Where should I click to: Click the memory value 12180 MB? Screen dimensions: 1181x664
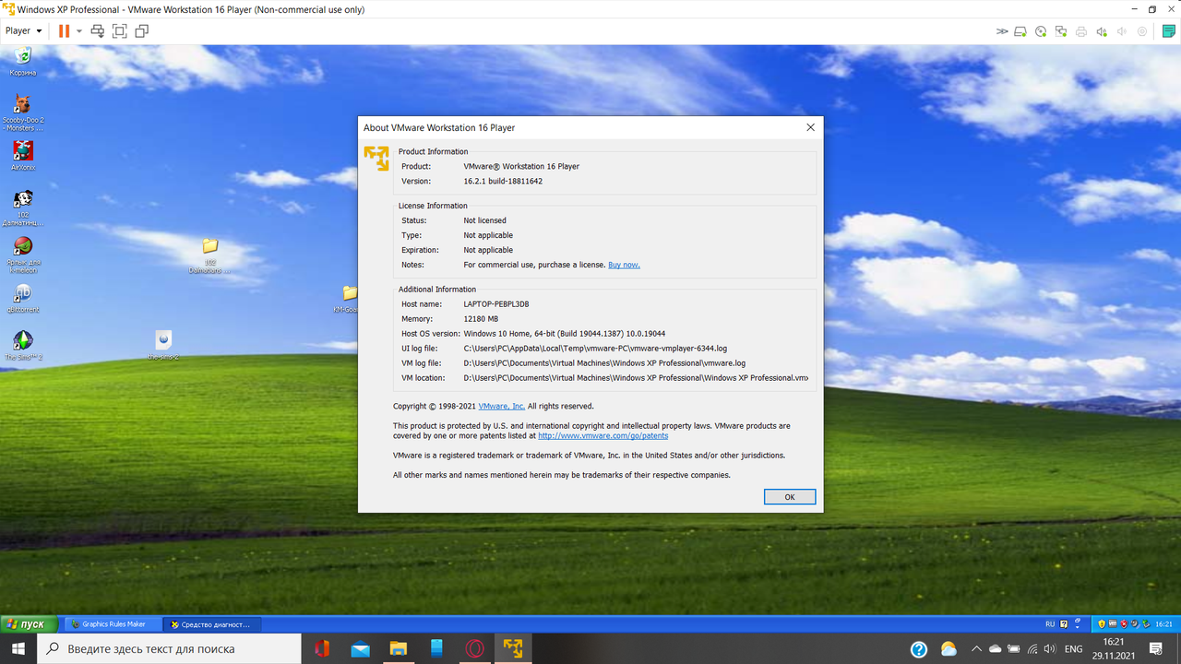coord(481,319)
